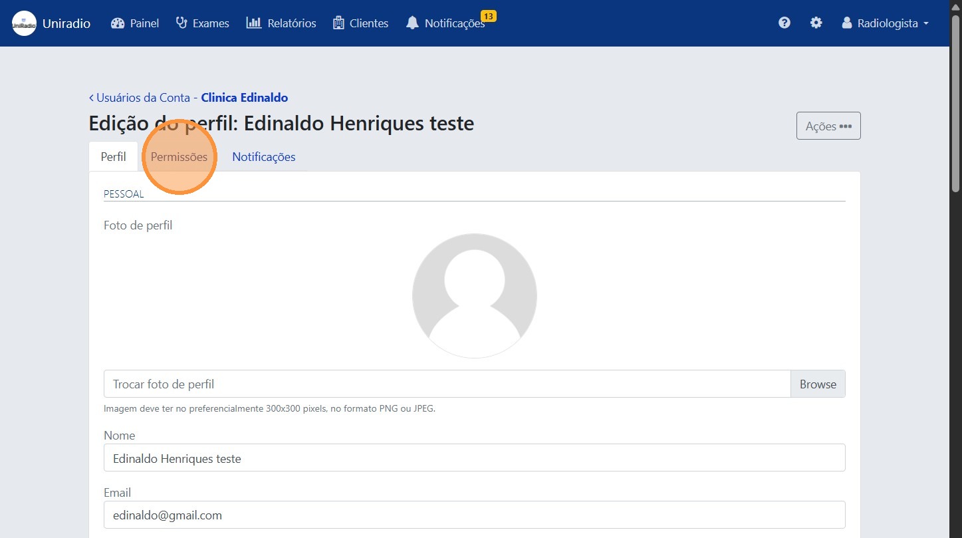962x538 pixels.
Task: Switch to the Permissões tab
Action: [179, 157]
